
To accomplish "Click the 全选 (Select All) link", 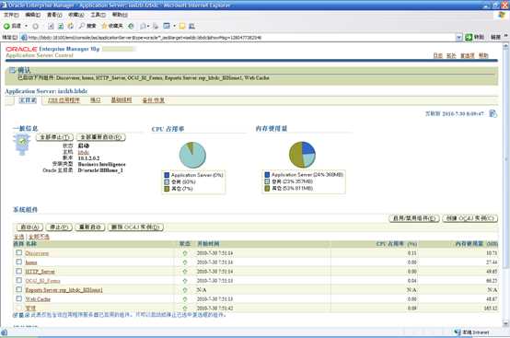I will tap(18, 237).
